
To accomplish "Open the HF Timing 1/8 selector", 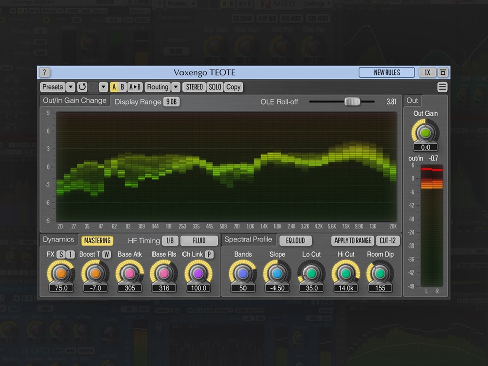I will (x=170, y=240).
